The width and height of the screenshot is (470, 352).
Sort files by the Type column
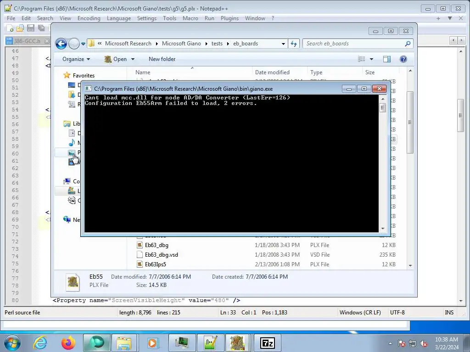[335, 72]
